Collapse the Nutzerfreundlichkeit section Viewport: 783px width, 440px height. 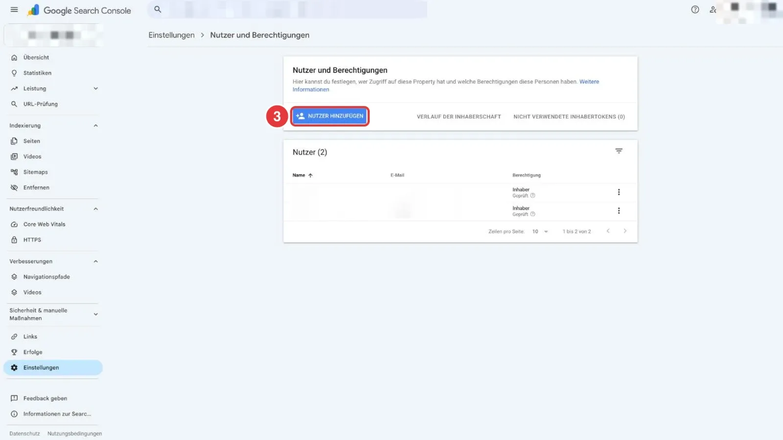95,209
